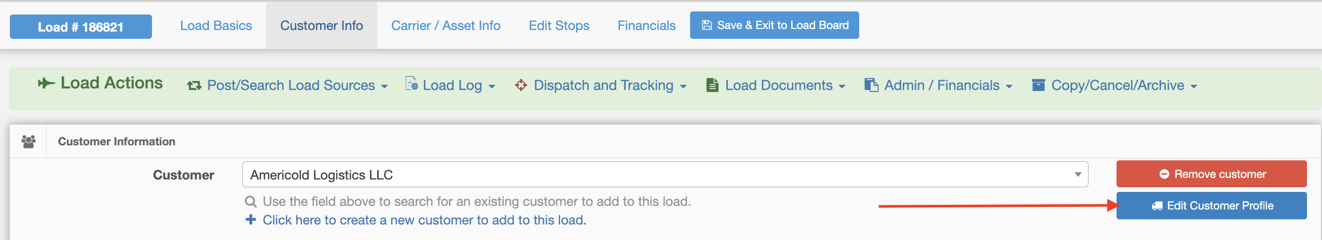
Task: Click Save & Exit to Load Board
Action: tap(775, 25)
